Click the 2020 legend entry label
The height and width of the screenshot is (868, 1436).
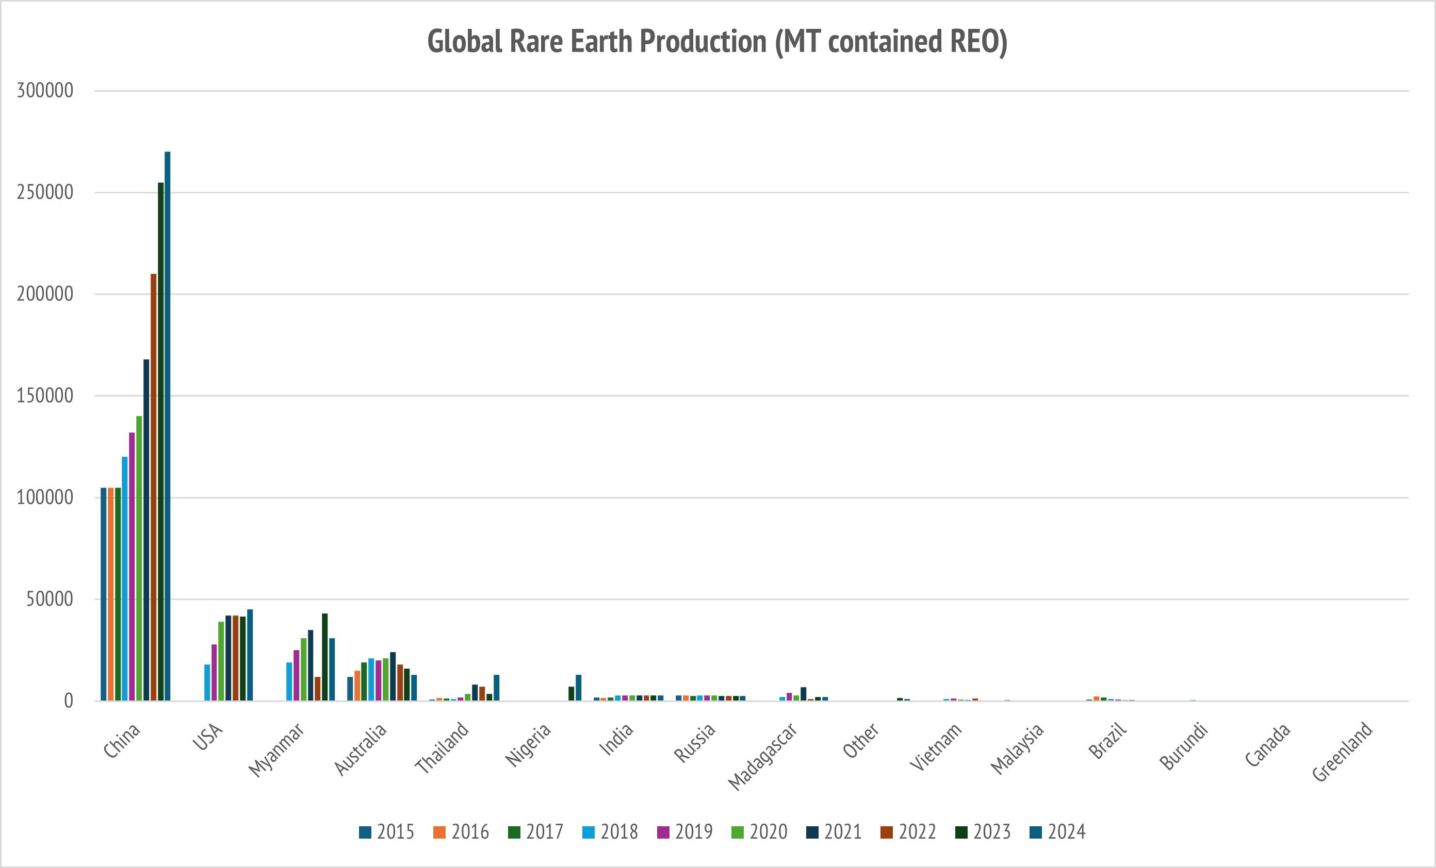768,832
